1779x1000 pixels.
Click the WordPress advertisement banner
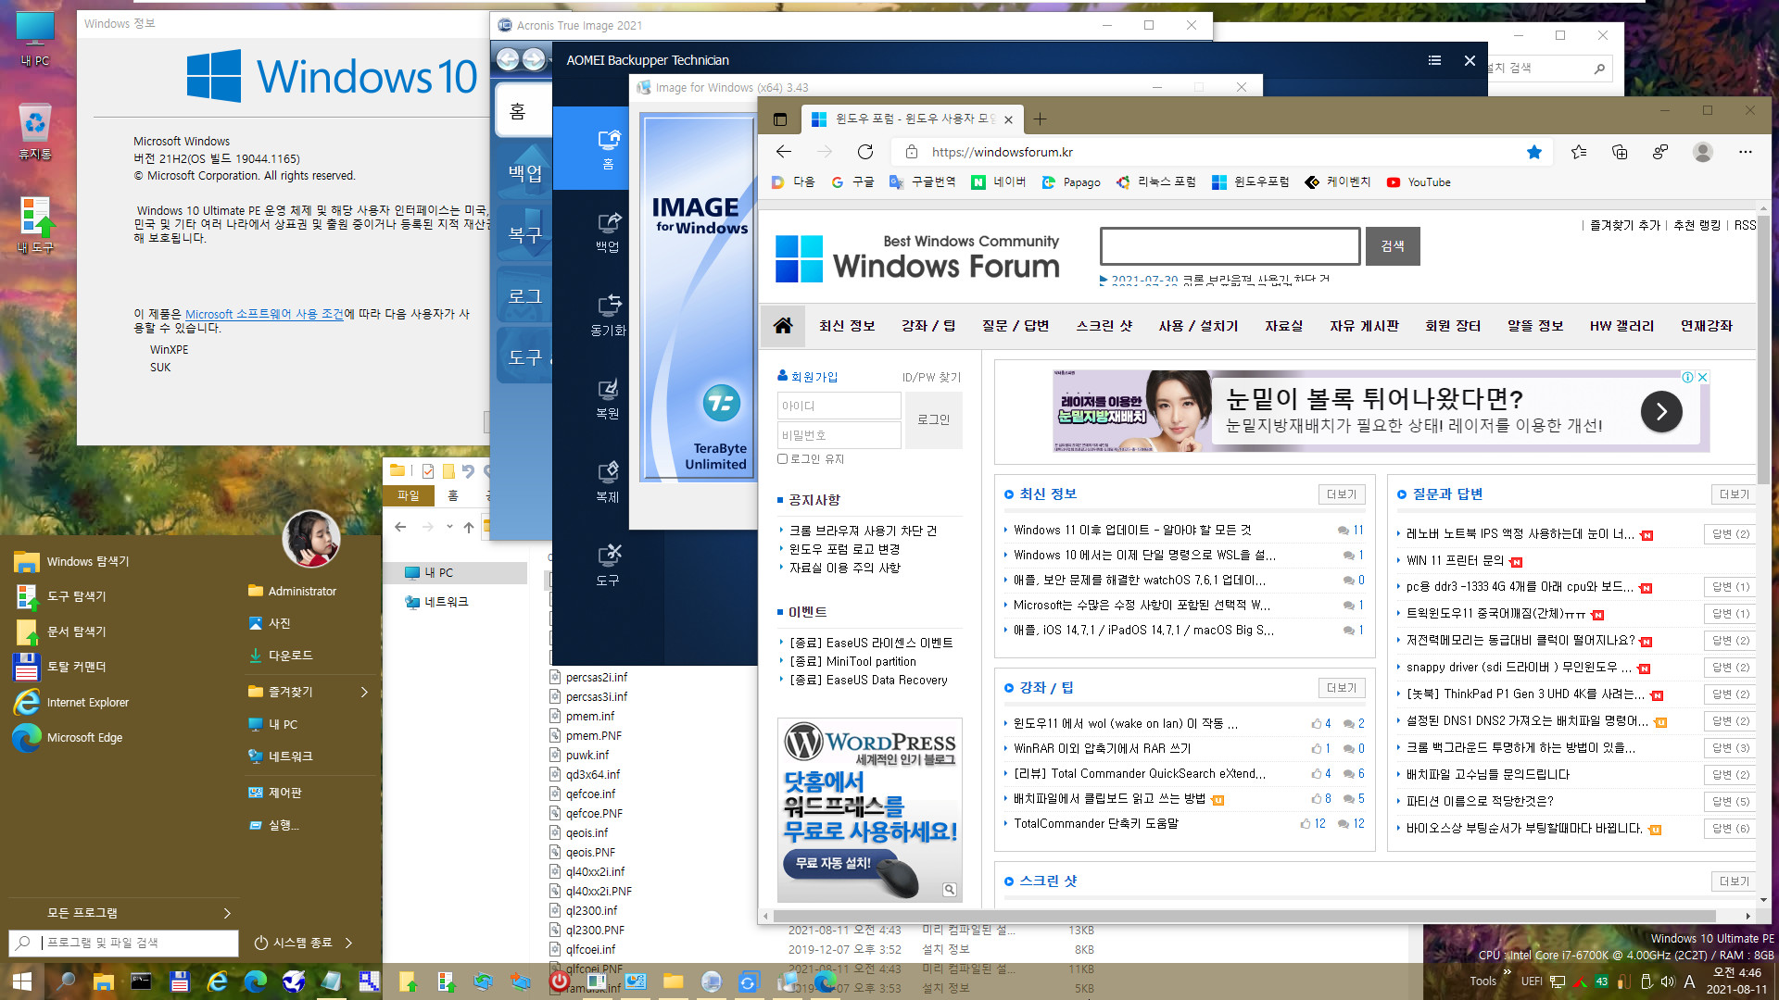[869, 809]
